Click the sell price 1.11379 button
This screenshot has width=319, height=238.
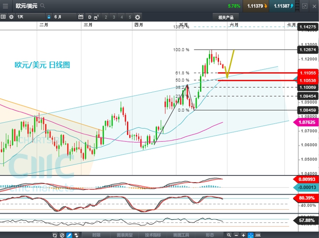[x=255, y=6]
